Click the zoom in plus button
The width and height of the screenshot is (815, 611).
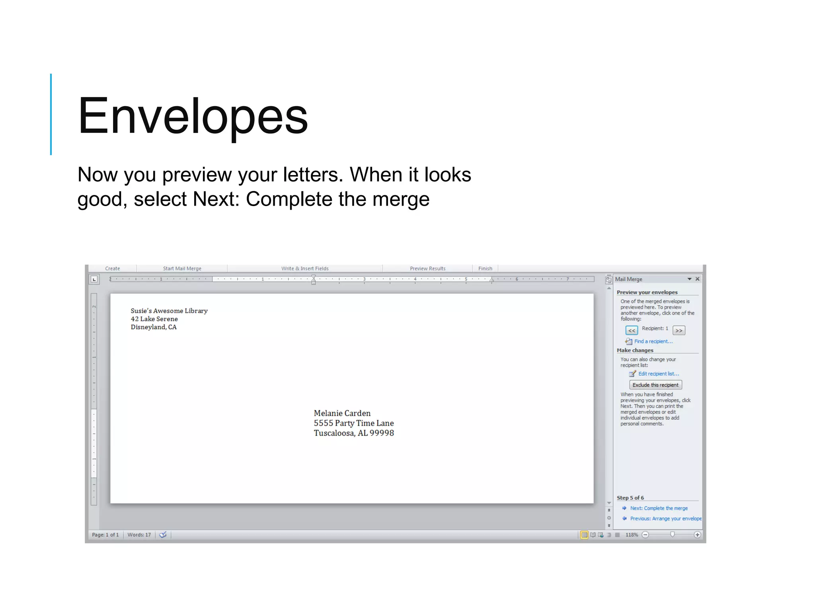[697, 535]
